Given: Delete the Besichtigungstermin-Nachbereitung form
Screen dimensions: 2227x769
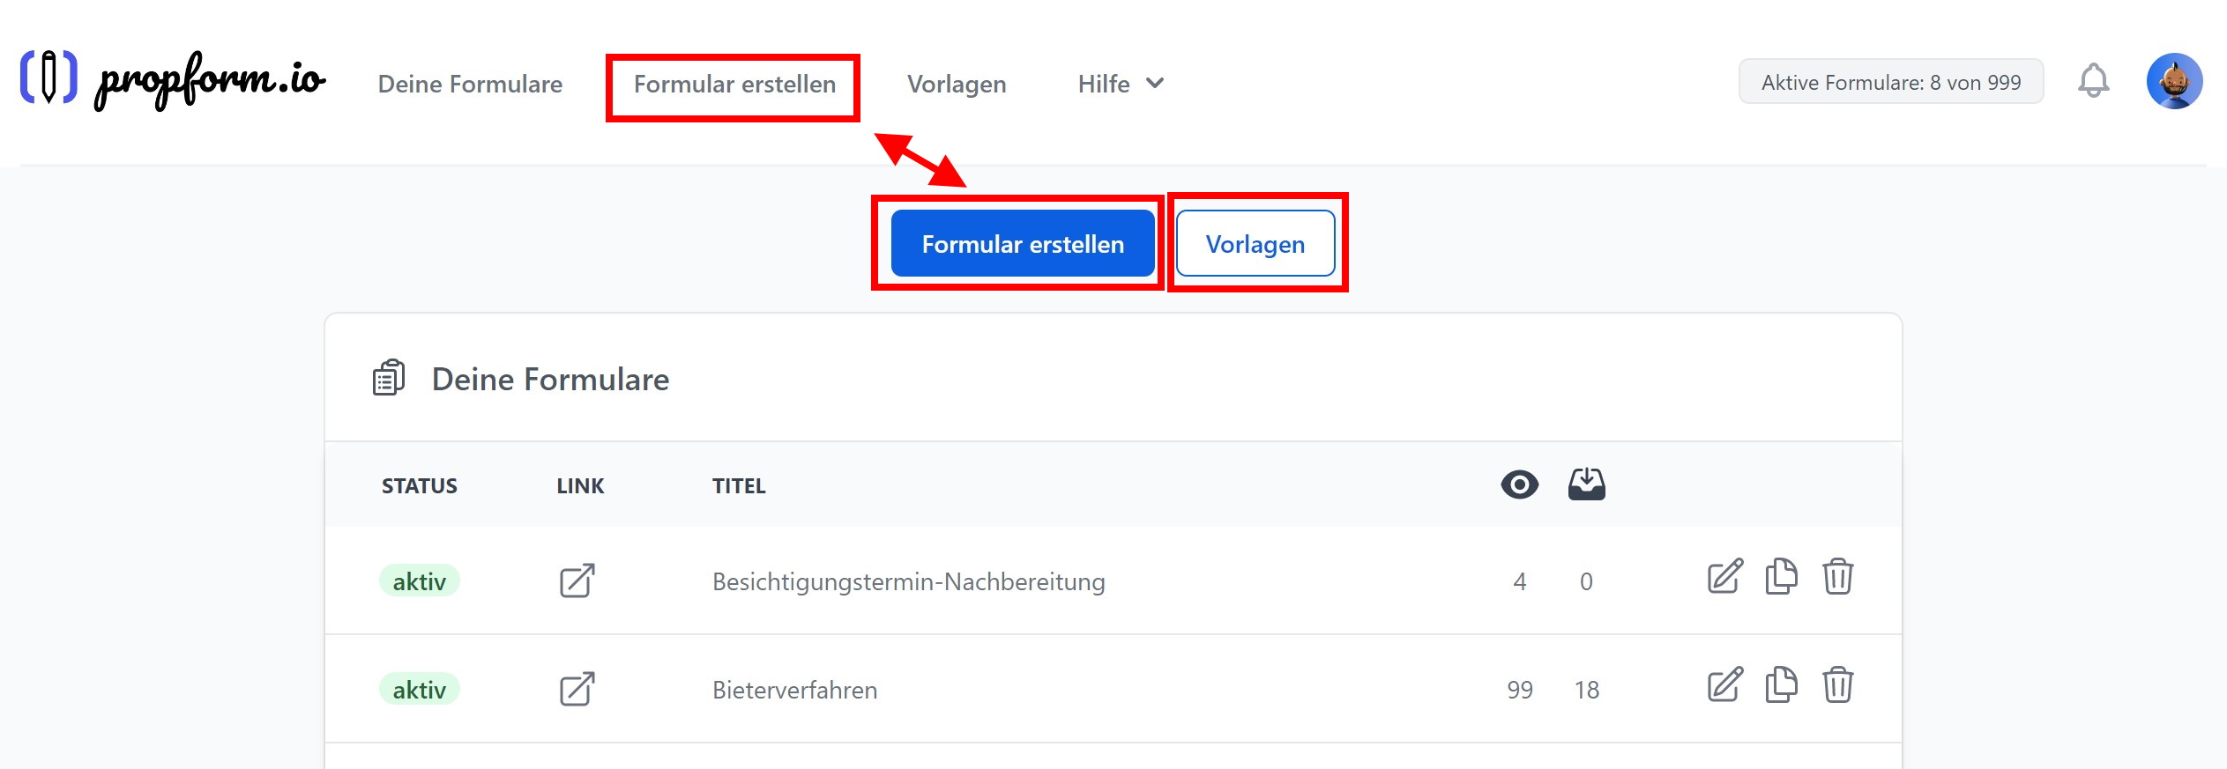Looking at the screenshot, I should [1837, 577].
